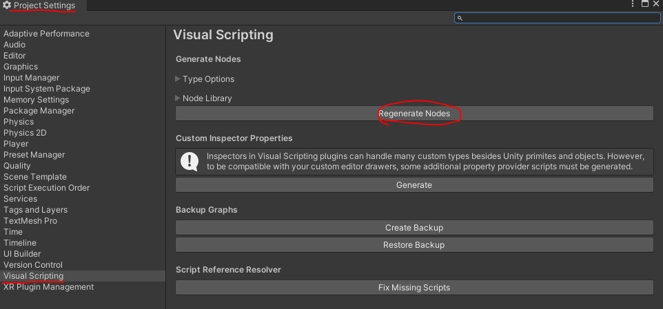Expand the Type Options foldout

click(178, 79)
